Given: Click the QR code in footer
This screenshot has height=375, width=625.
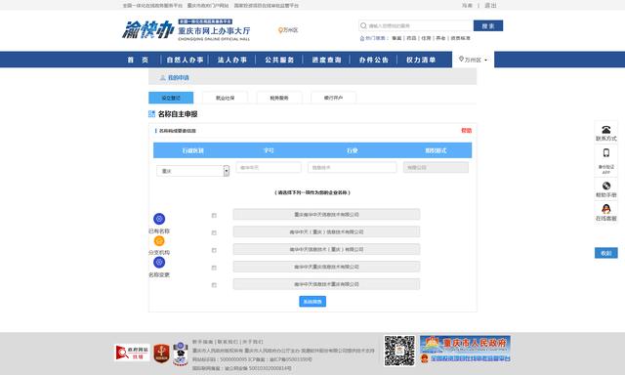Looking at the screenshot, I should [399, 351].
